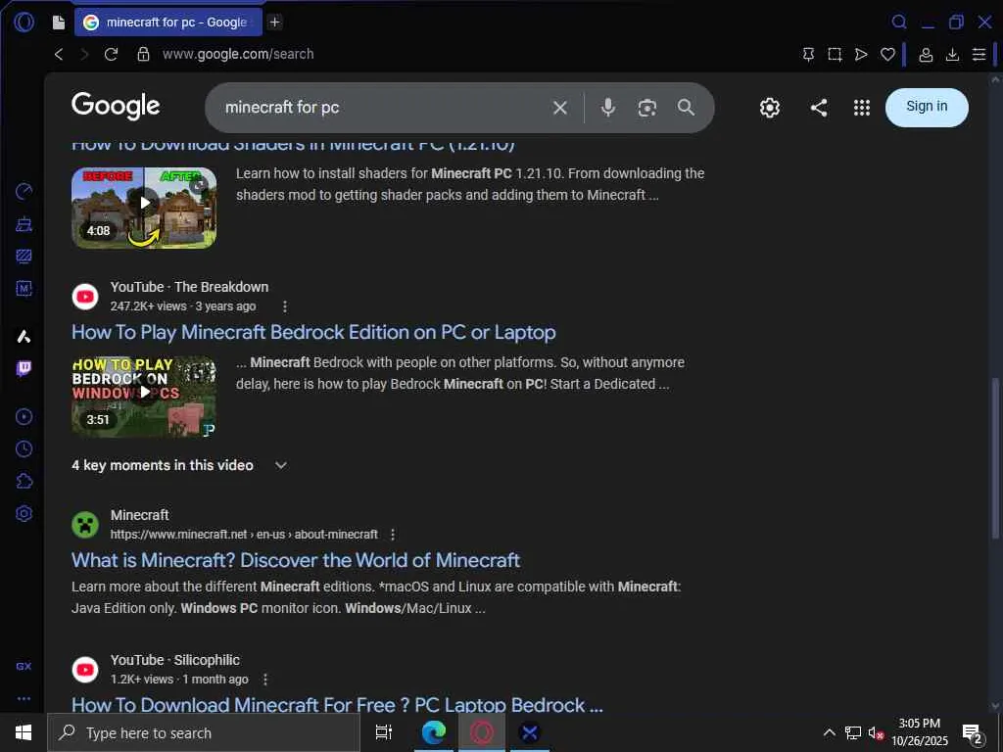The image size is (1003, 752).
Task: Open the muted volume tray icon
Action: pyautogui.click(x=876, y=732)
